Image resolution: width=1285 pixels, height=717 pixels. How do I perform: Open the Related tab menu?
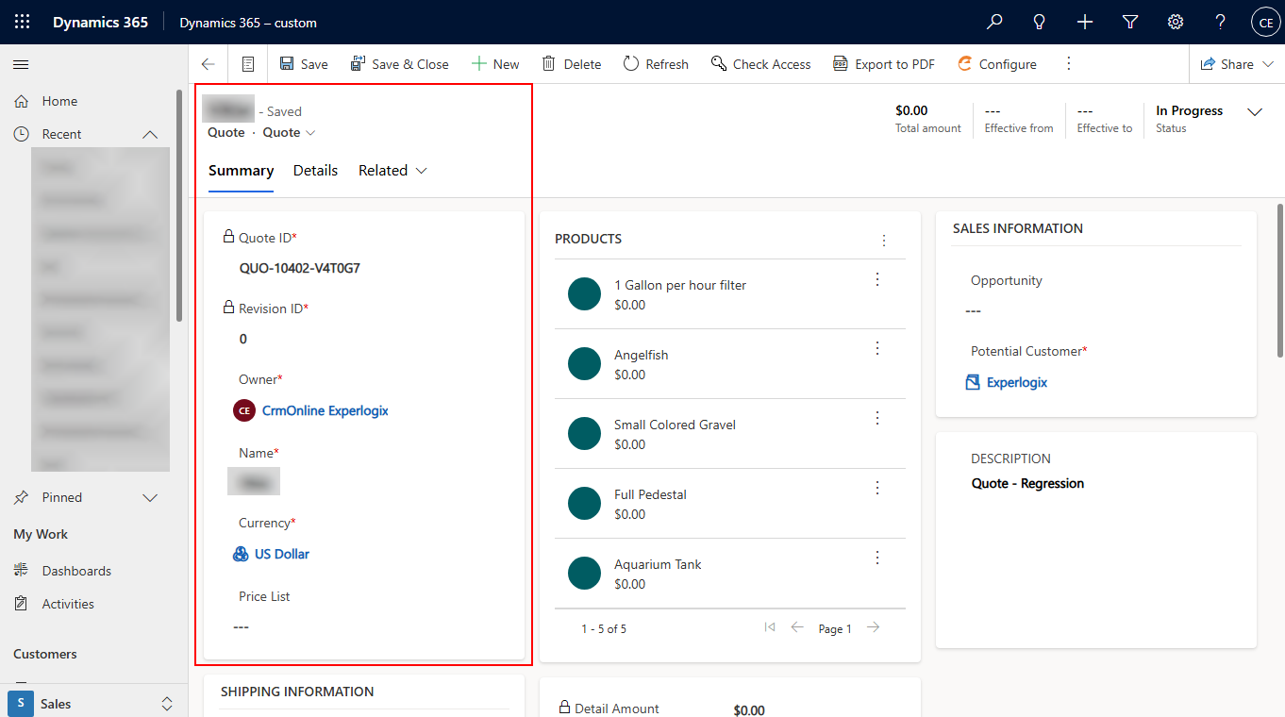tap(392, 171)
